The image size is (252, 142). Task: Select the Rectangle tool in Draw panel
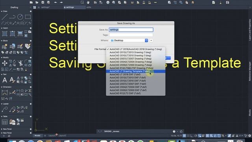28,17
